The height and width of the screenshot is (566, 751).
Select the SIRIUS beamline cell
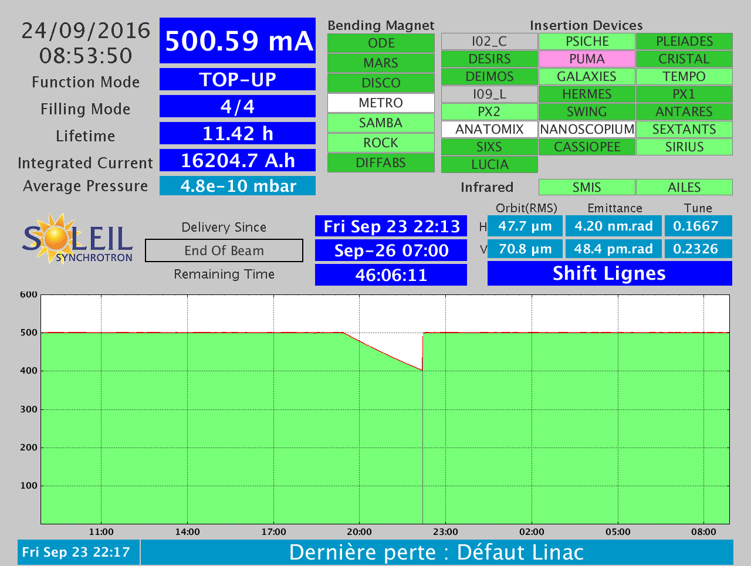[684, 147]
